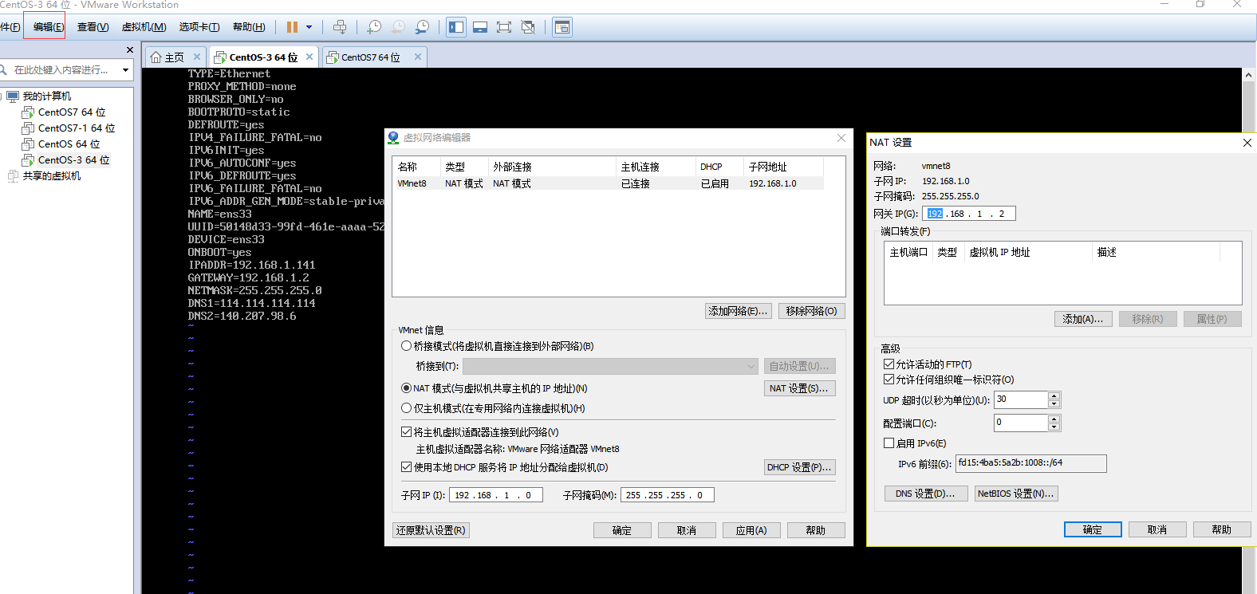Toggle 允许活动的 FTP checkbox

pos(889,364)
